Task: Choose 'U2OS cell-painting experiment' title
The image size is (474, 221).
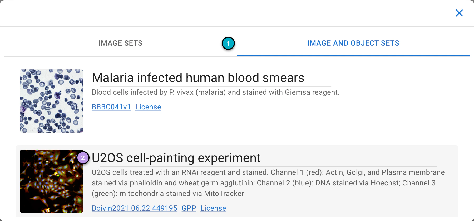Action: tap(176, 158)
